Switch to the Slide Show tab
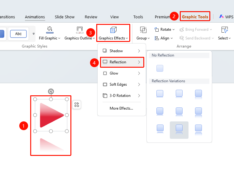This screenshot has height=177, width=234. point(64,17)
